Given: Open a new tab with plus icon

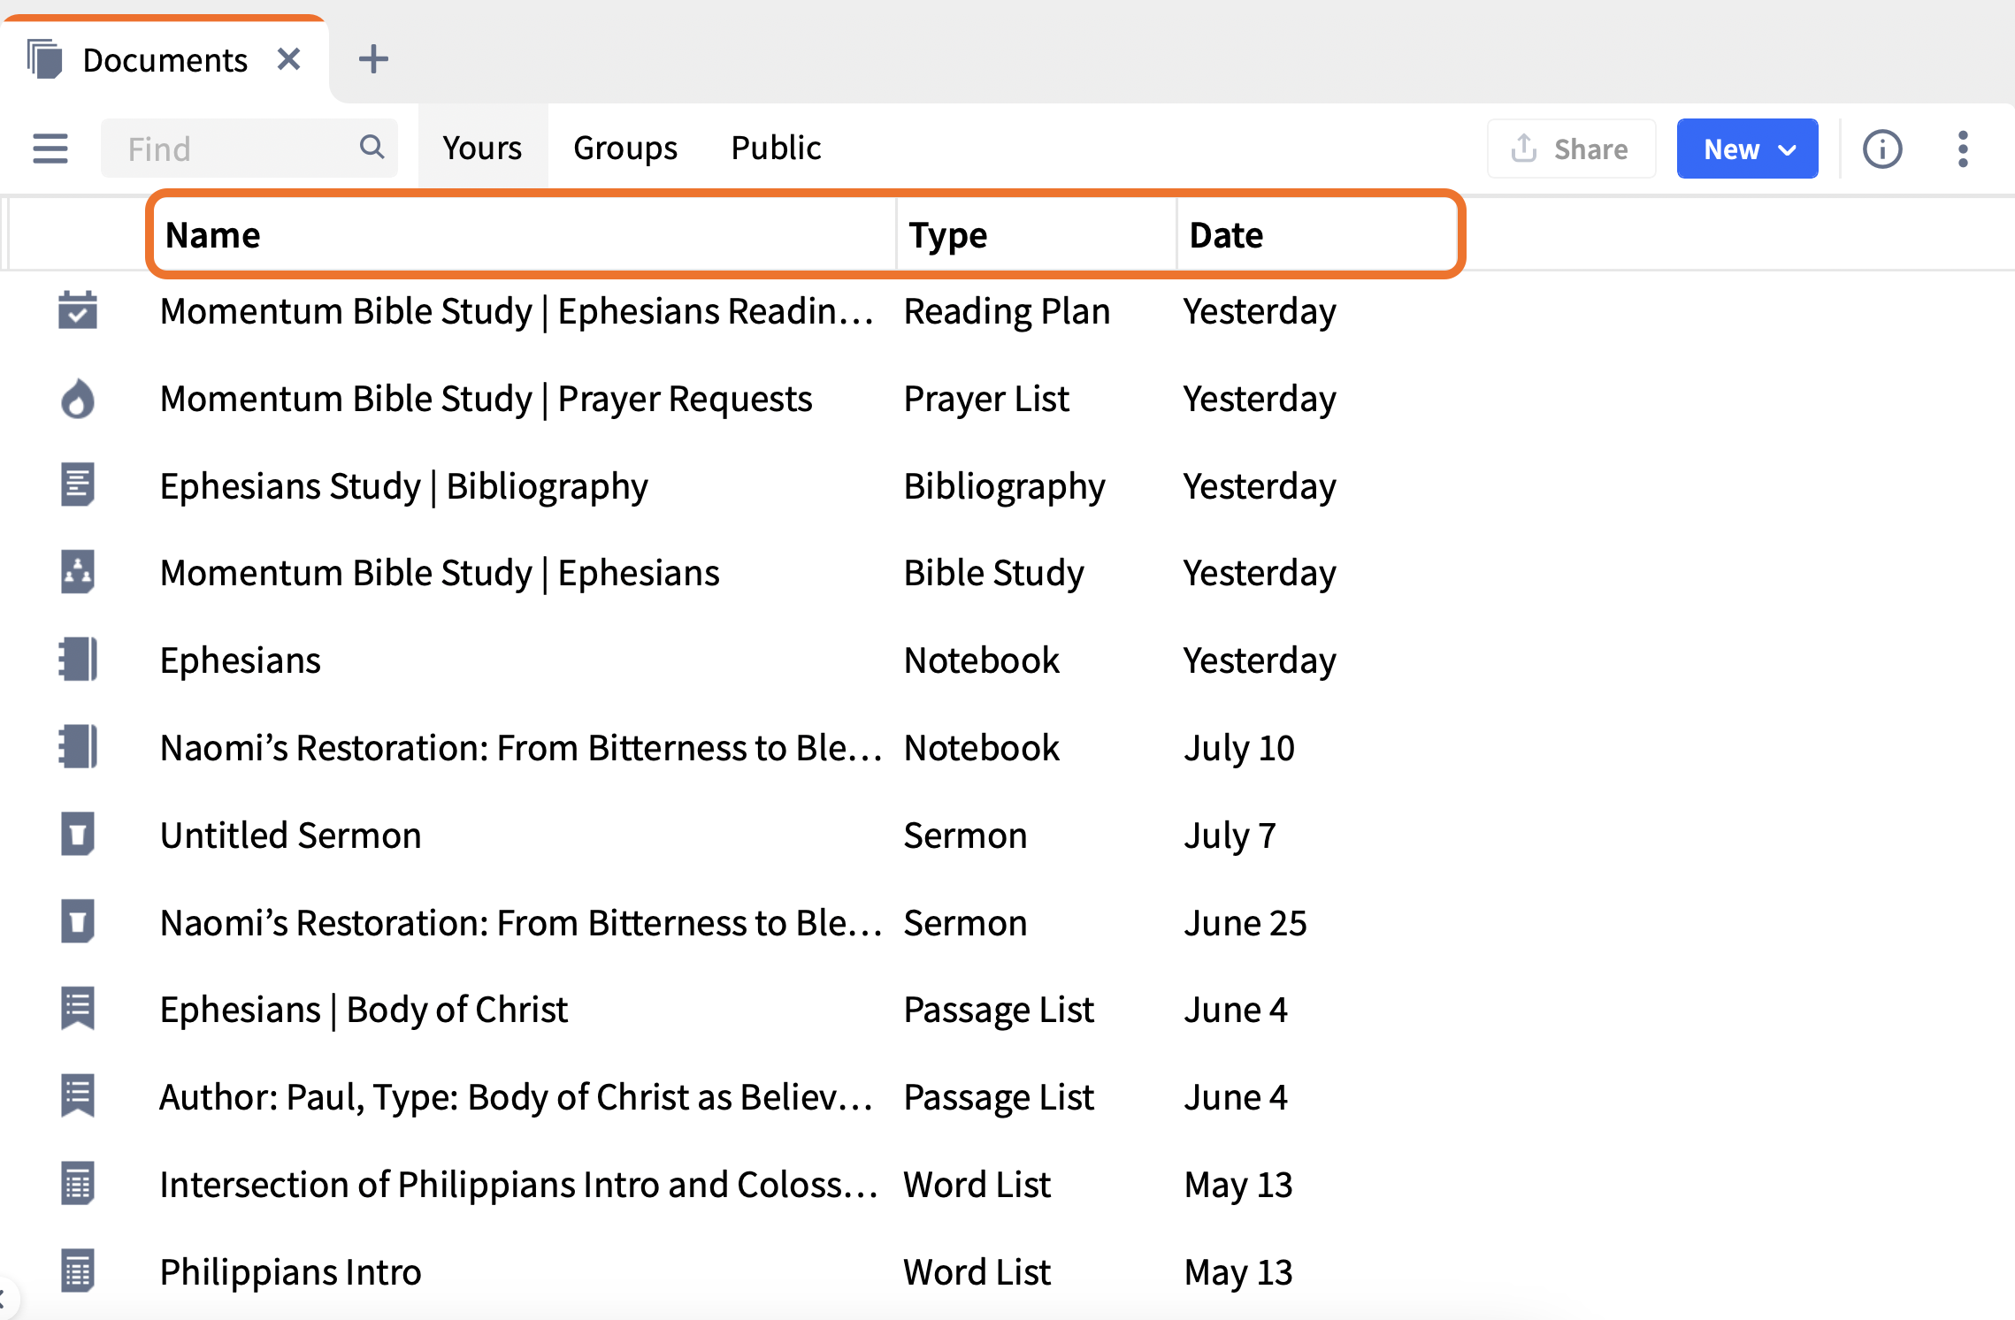Looking at the screenshot, I should tap(373, 59).
